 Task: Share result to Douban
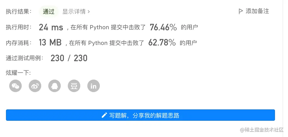[x=74, y=86]
